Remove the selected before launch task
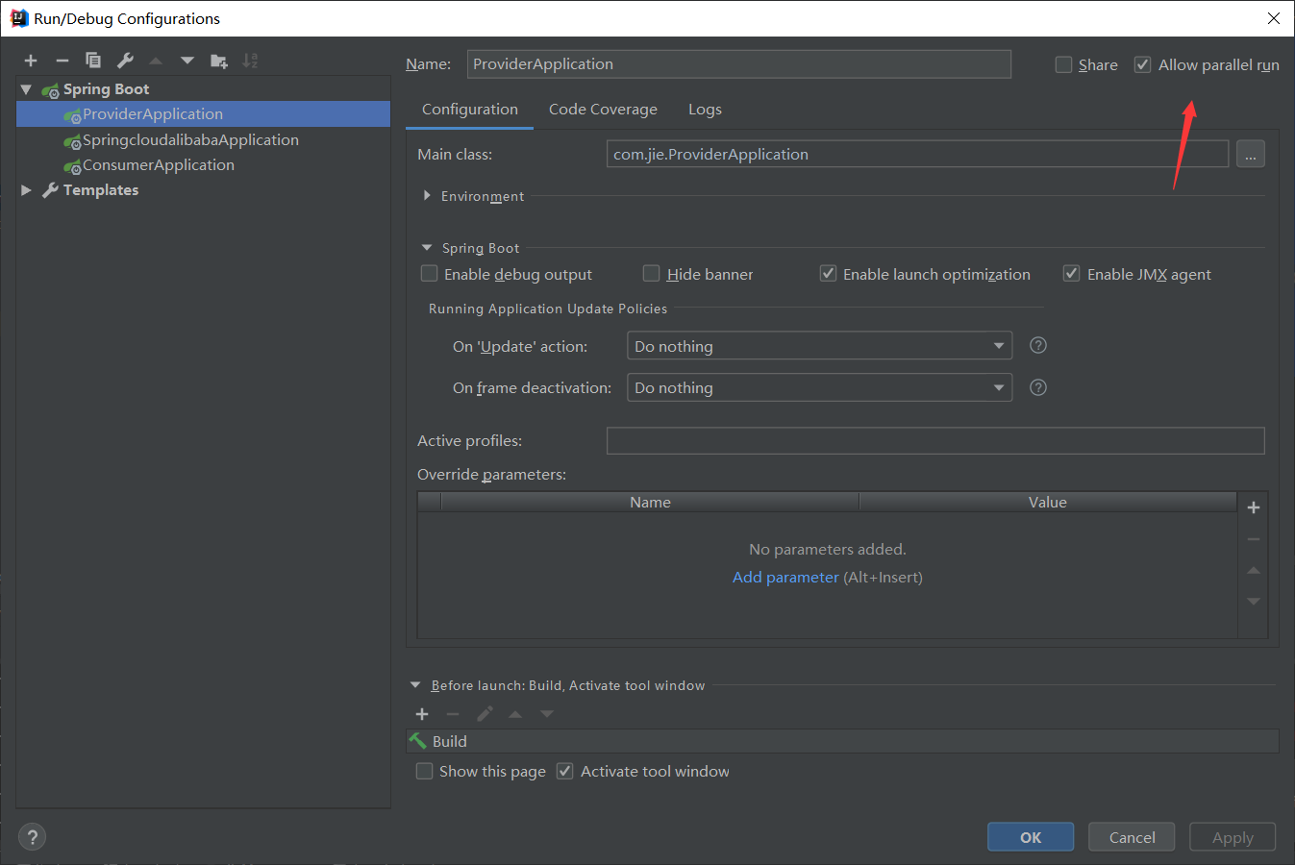 453,714
